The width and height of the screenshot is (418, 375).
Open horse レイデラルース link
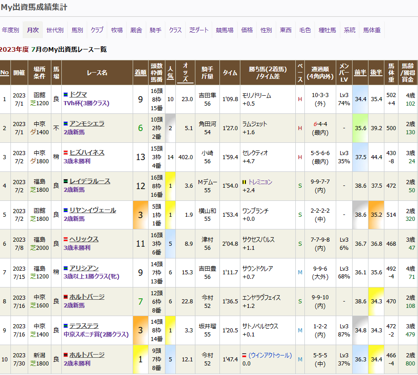tap(90, 181)
